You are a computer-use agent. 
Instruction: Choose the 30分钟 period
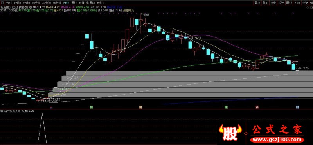point(46,3)
